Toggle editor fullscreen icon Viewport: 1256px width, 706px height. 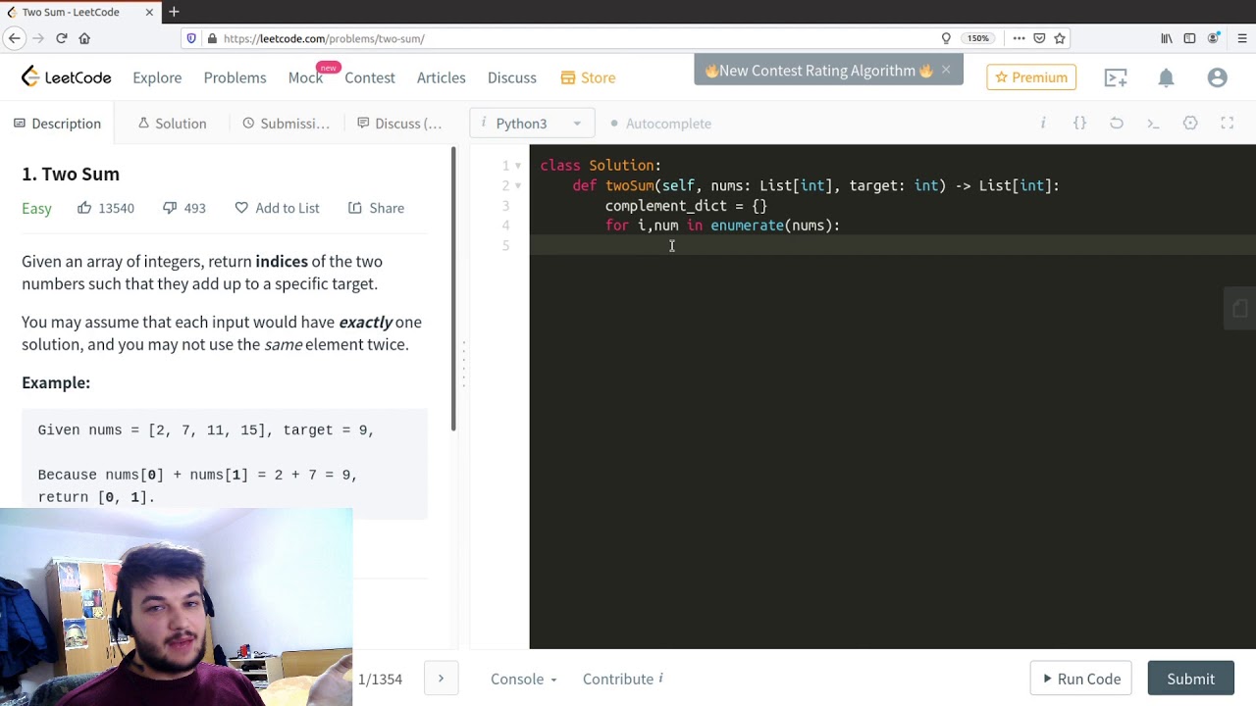(x=1227, y=123)
